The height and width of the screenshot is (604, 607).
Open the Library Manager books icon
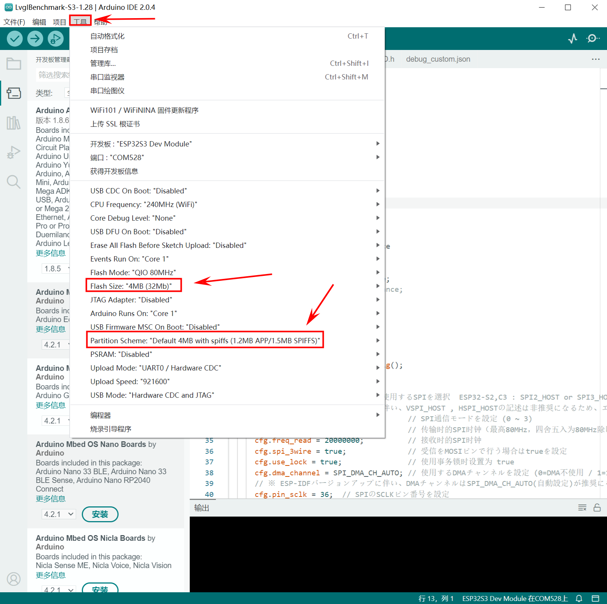14,123
